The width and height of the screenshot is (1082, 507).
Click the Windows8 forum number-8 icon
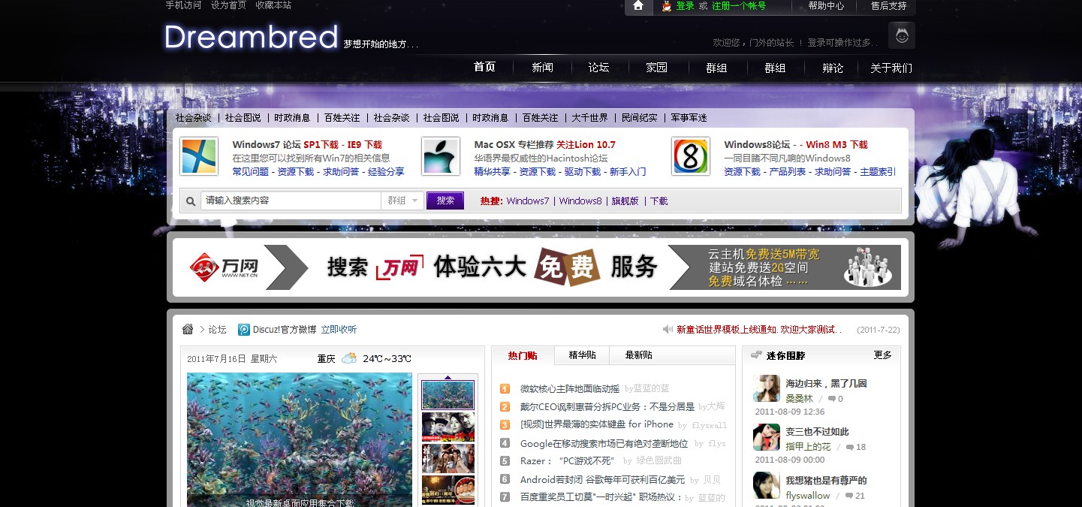[x=691, y=157]
